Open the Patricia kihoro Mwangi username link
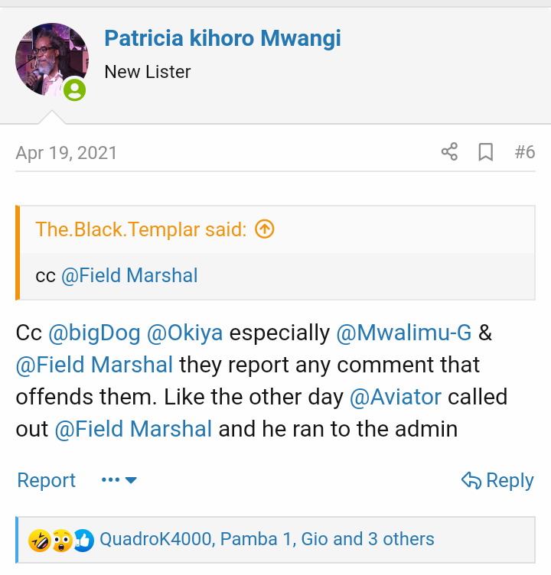Image resolution: width=551 pixels, height=575 pixels. coord(222,37)
